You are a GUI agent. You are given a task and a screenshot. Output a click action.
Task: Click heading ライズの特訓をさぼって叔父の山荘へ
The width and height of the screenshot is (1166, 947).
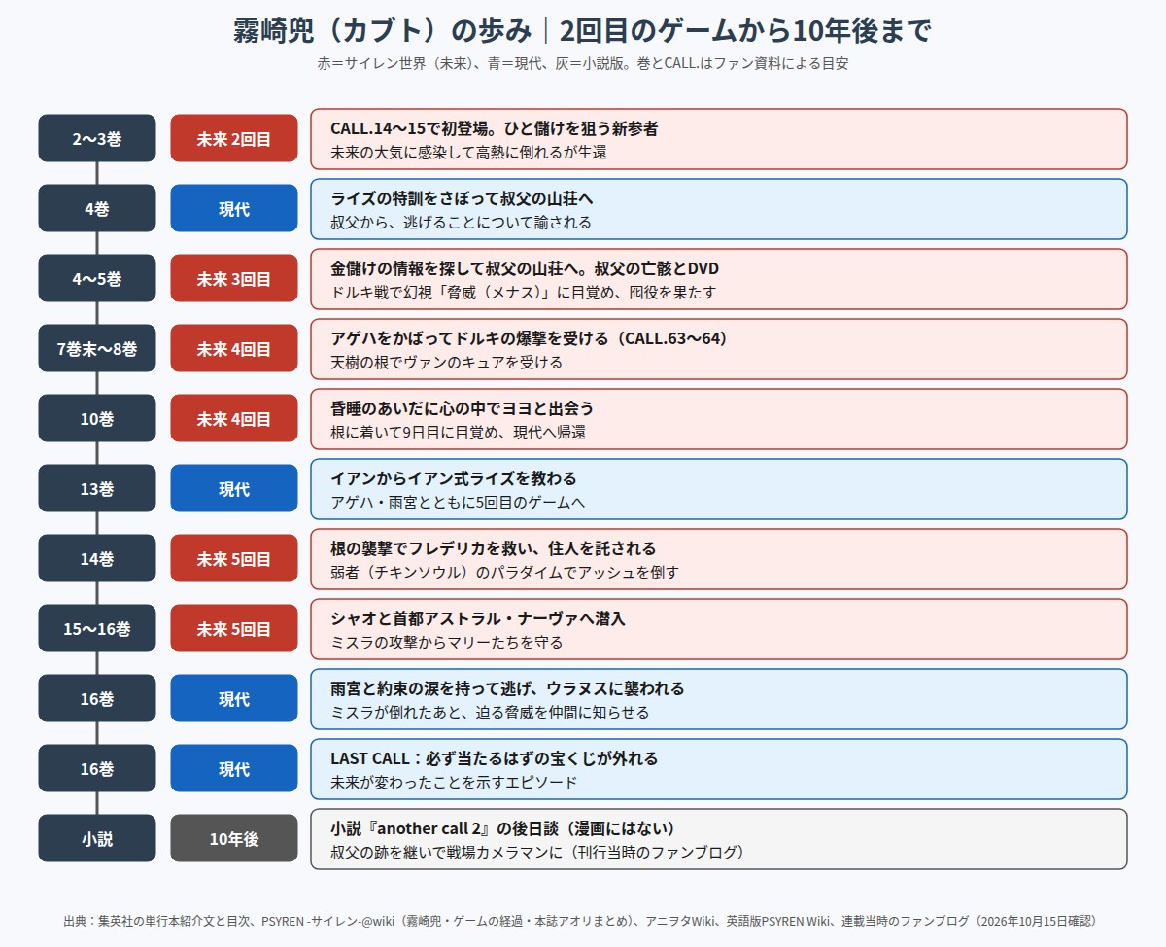[x=462, y=198]
